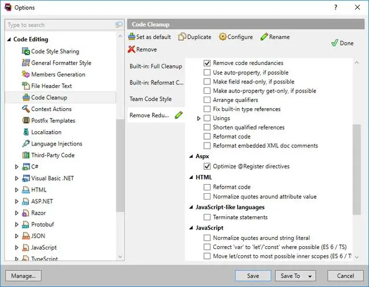
Task: Check the Arrange qualifiers box
Action: click(x=207, y=100)
